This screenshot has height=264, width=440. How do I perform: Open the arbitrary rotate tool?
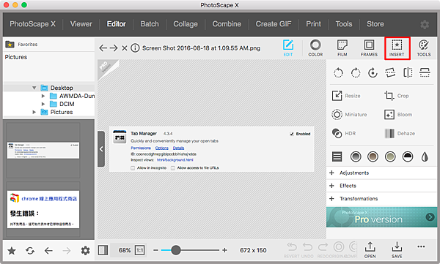point(373,73)
